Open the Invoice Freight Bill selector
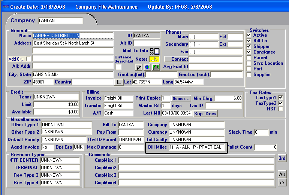The image size is (289, 195). pyautogui.click(x=118, y=98)
